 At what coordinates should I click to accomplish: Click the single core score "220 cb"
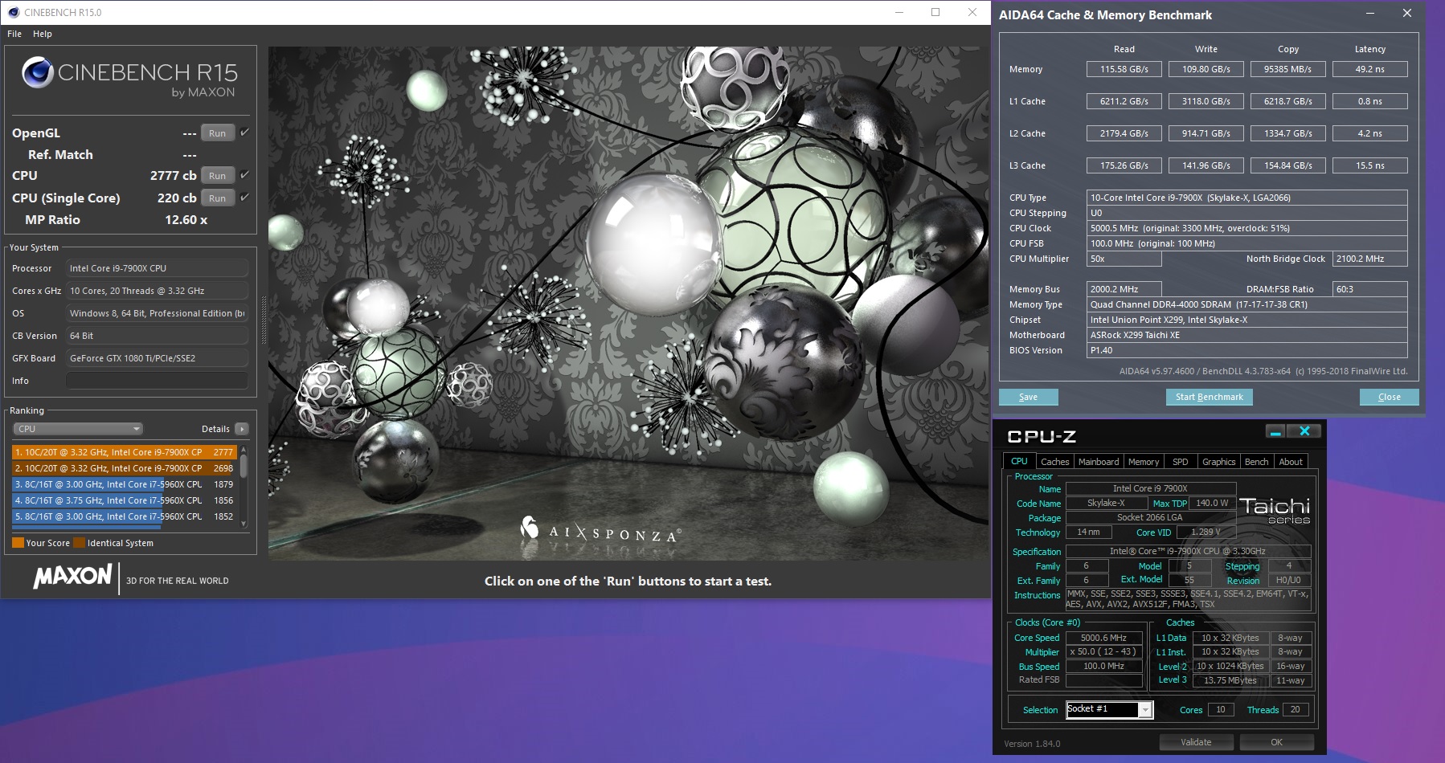[177, 198]
